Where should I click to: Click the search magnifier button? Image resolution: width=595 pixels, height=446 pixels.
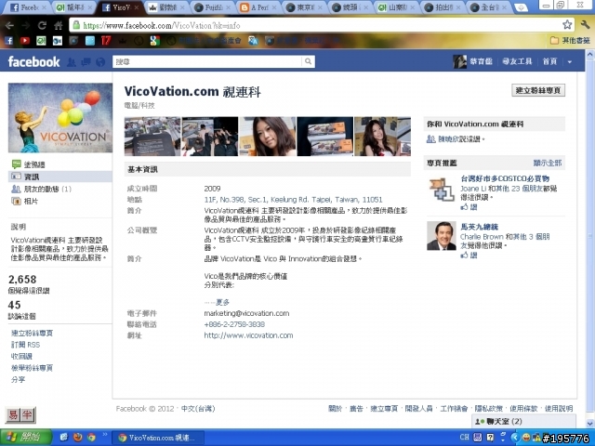(x=308, y=61)
